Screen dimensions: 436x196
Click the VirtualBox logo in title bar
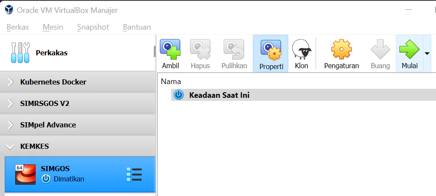(x=9, y=10)
